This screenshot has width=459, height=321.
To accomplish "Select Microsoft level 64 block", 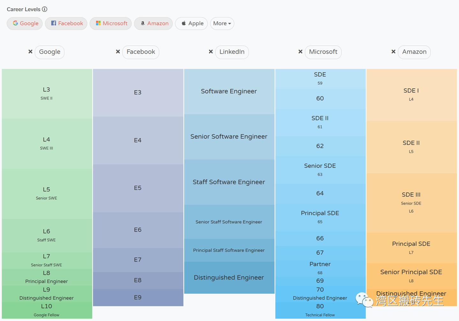I will click(320, 194).
